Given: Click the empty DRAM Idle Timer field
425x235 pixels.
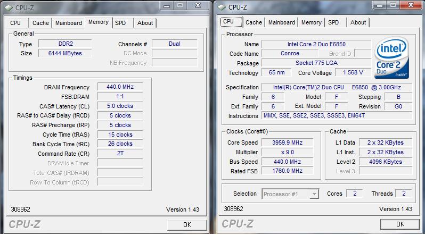Looking at the screenshot, I should [x=120, y=163].
